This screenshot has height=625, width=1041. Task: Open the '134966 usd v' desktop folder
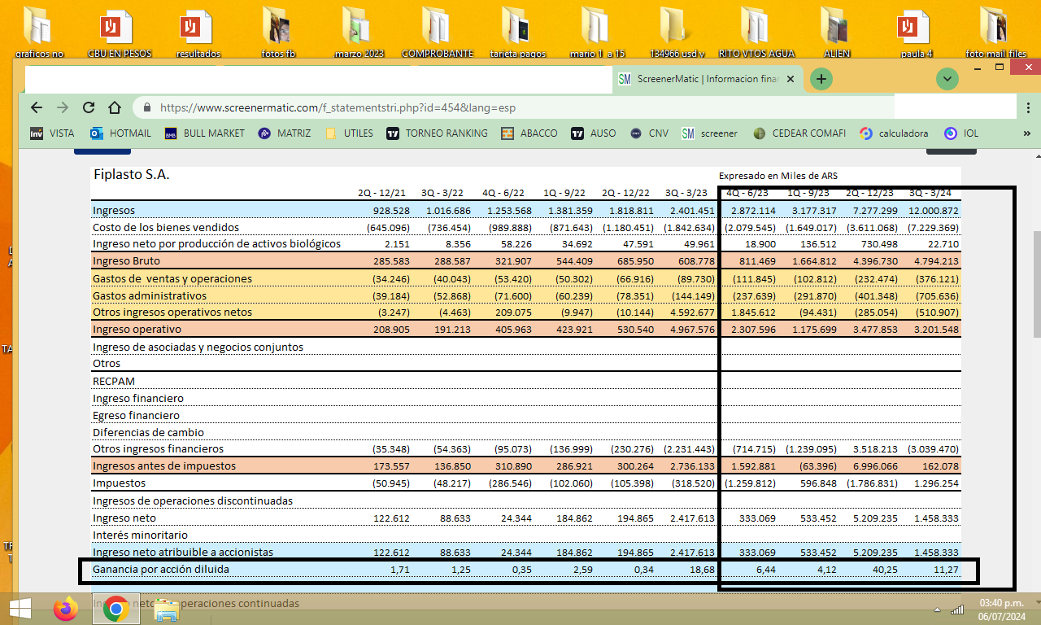pyautogui.click(x=677, y=31)
